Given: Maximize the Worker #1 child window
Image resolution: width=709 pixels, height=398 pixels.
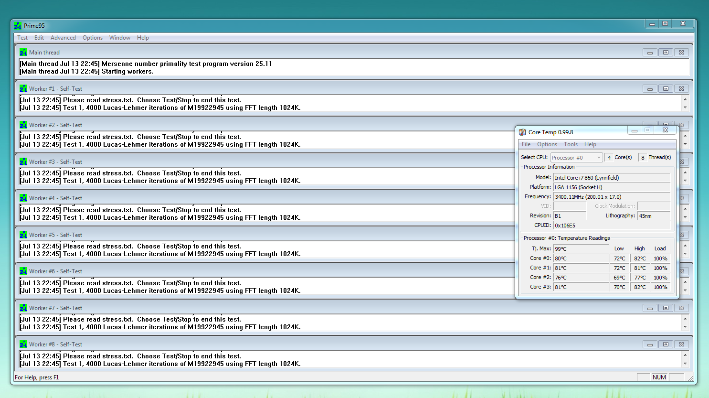Looking at the screenshot, I should 666,89.
